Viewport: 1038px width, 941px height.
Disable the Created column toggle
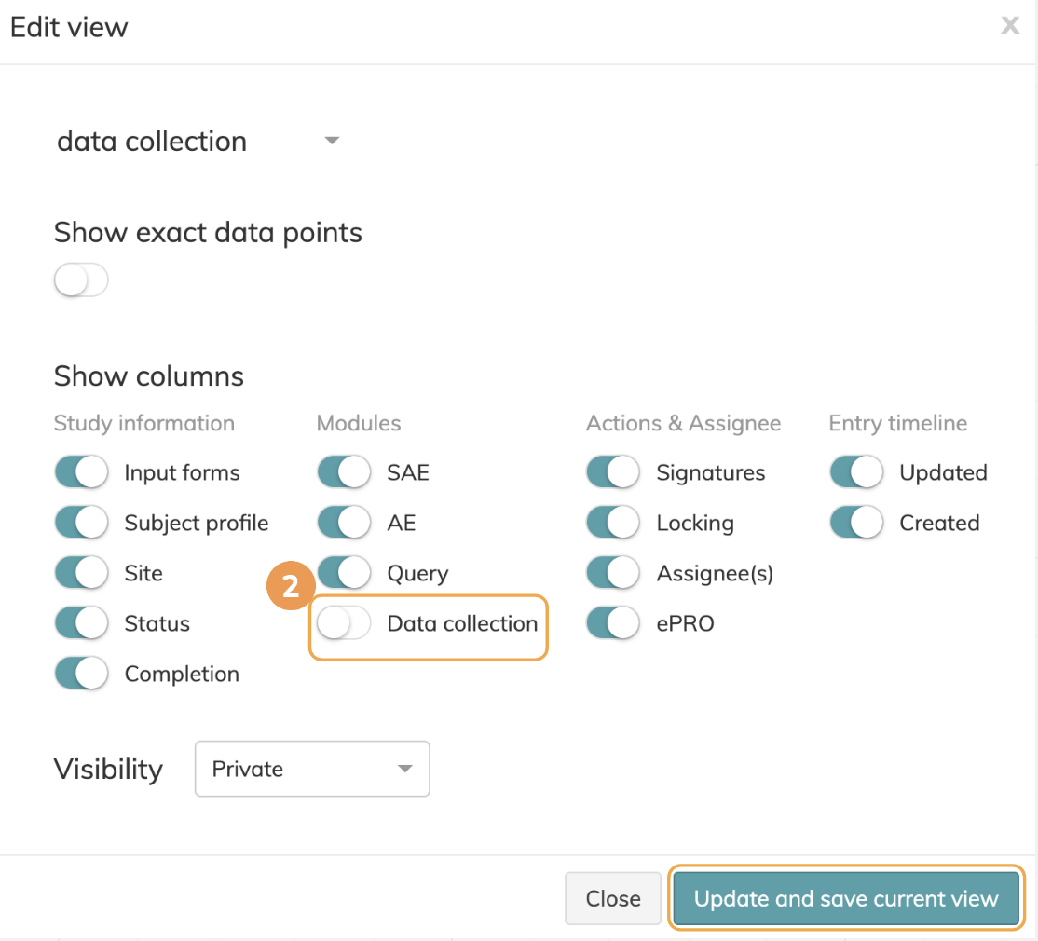(855, 524)
